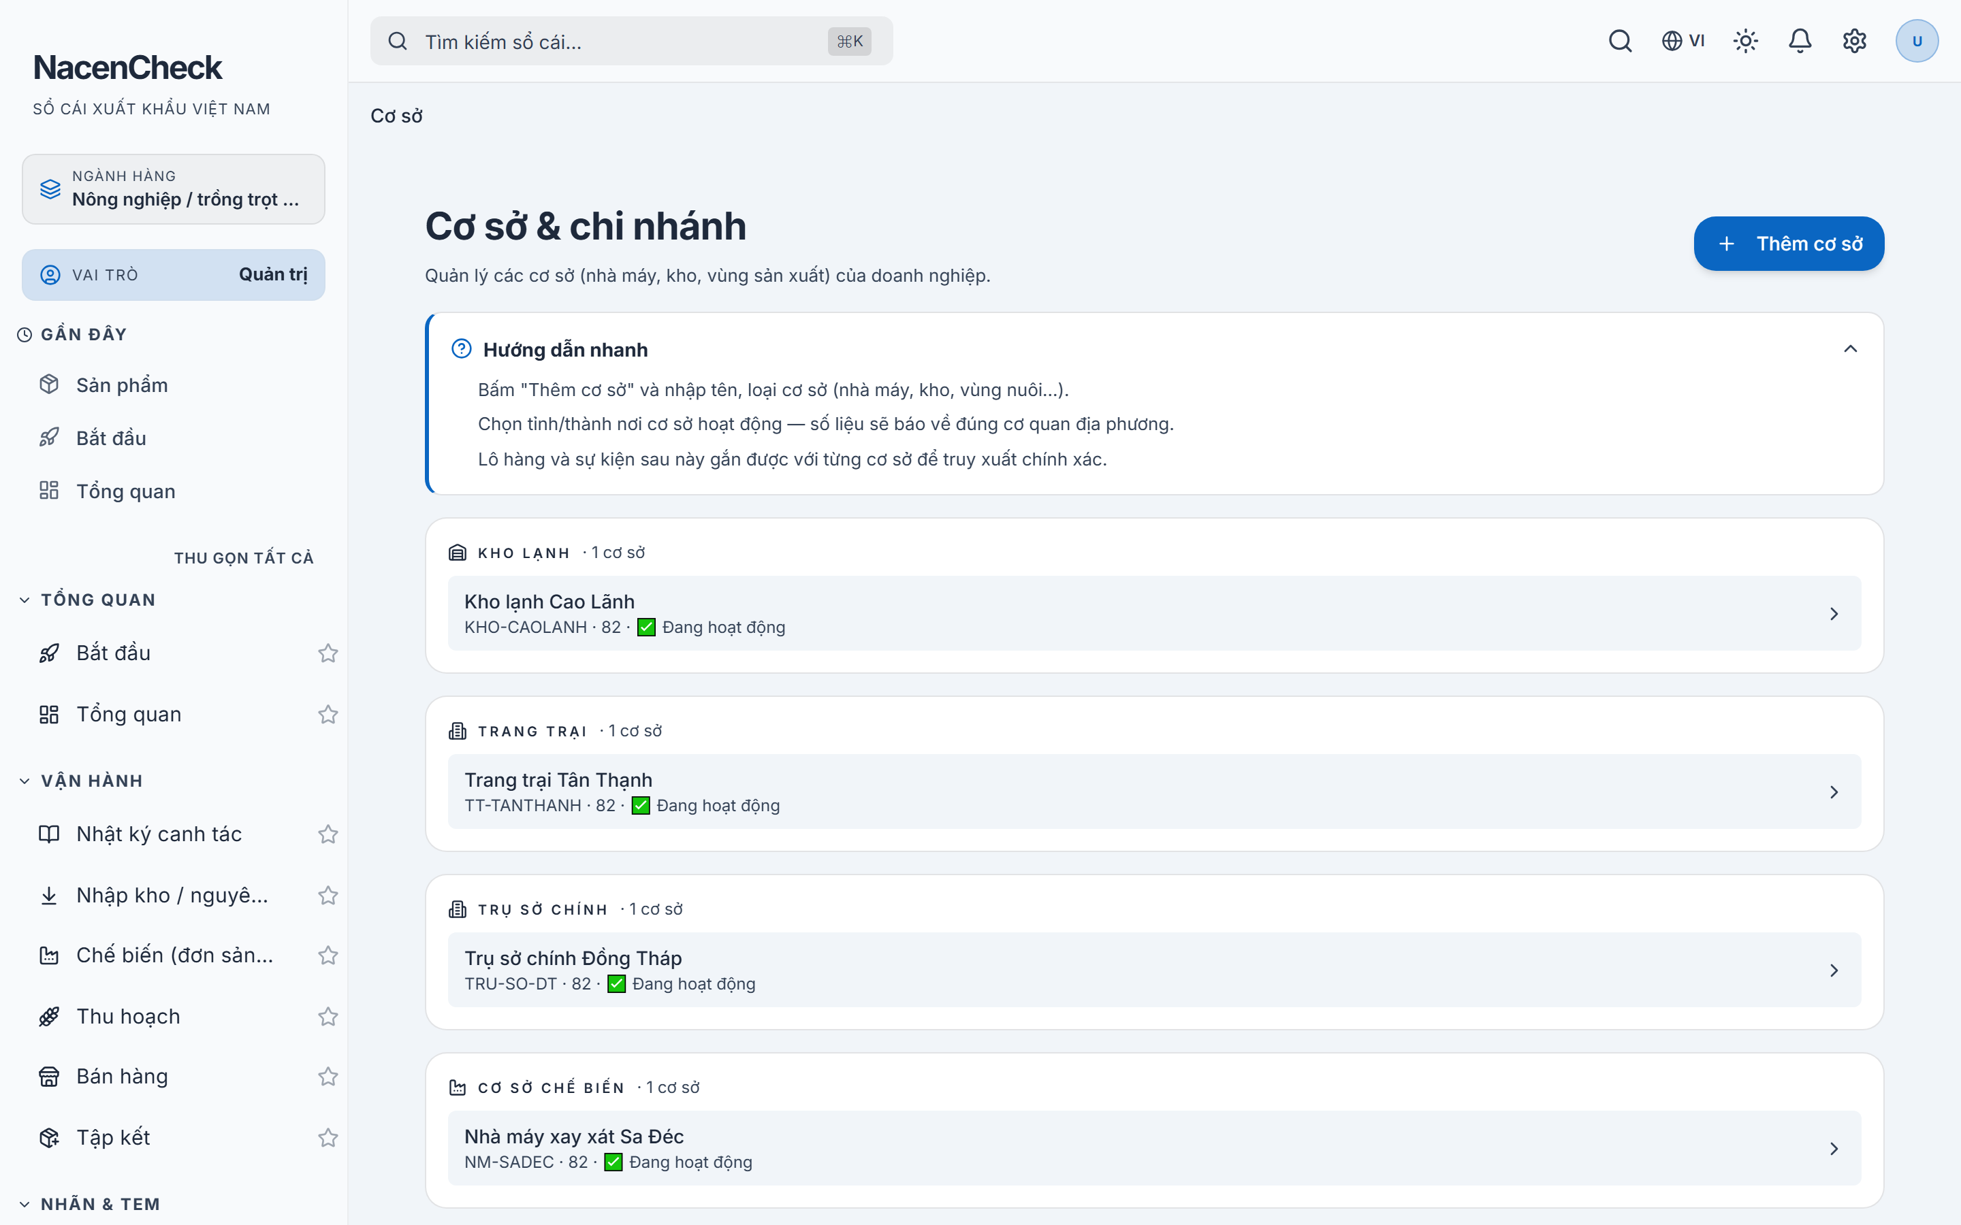Viewport: 1961px width, 1225px height.
Task: Star the Bán hàng sidebar entry
Action: [x=328, y=1076]
